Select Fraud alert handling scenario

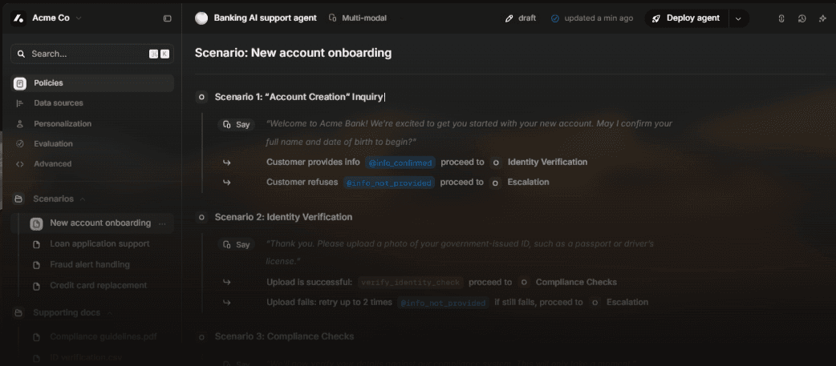tap(90, 264)
